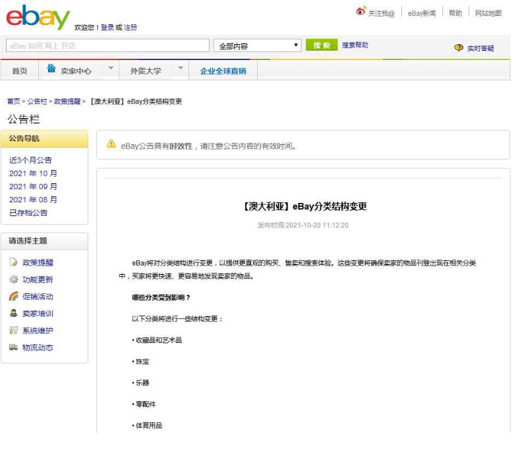Viewport: 516px width, 450px height.
Task: Select the 政策提醒 topic link
Action: [38, 262]
